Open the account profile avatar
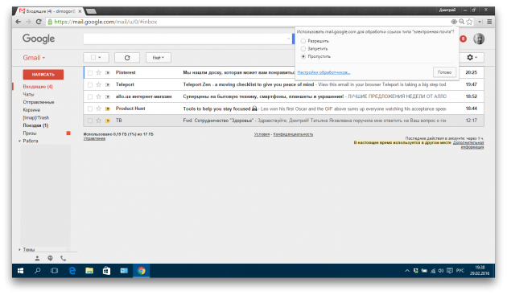507x295 pixels. click(x=479, y=39)
